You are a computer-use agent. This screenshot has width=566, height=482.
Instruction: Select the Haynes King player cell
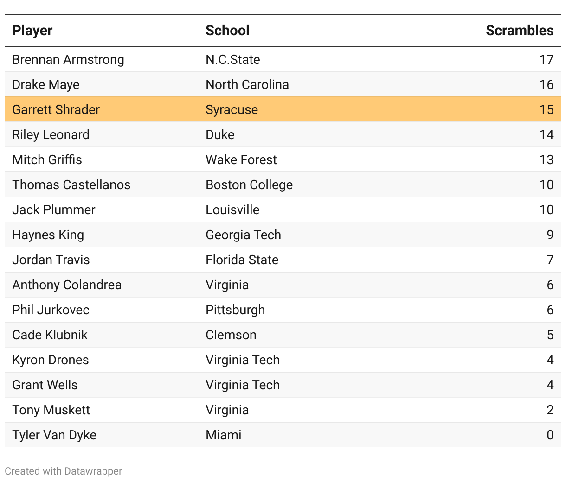48,235
